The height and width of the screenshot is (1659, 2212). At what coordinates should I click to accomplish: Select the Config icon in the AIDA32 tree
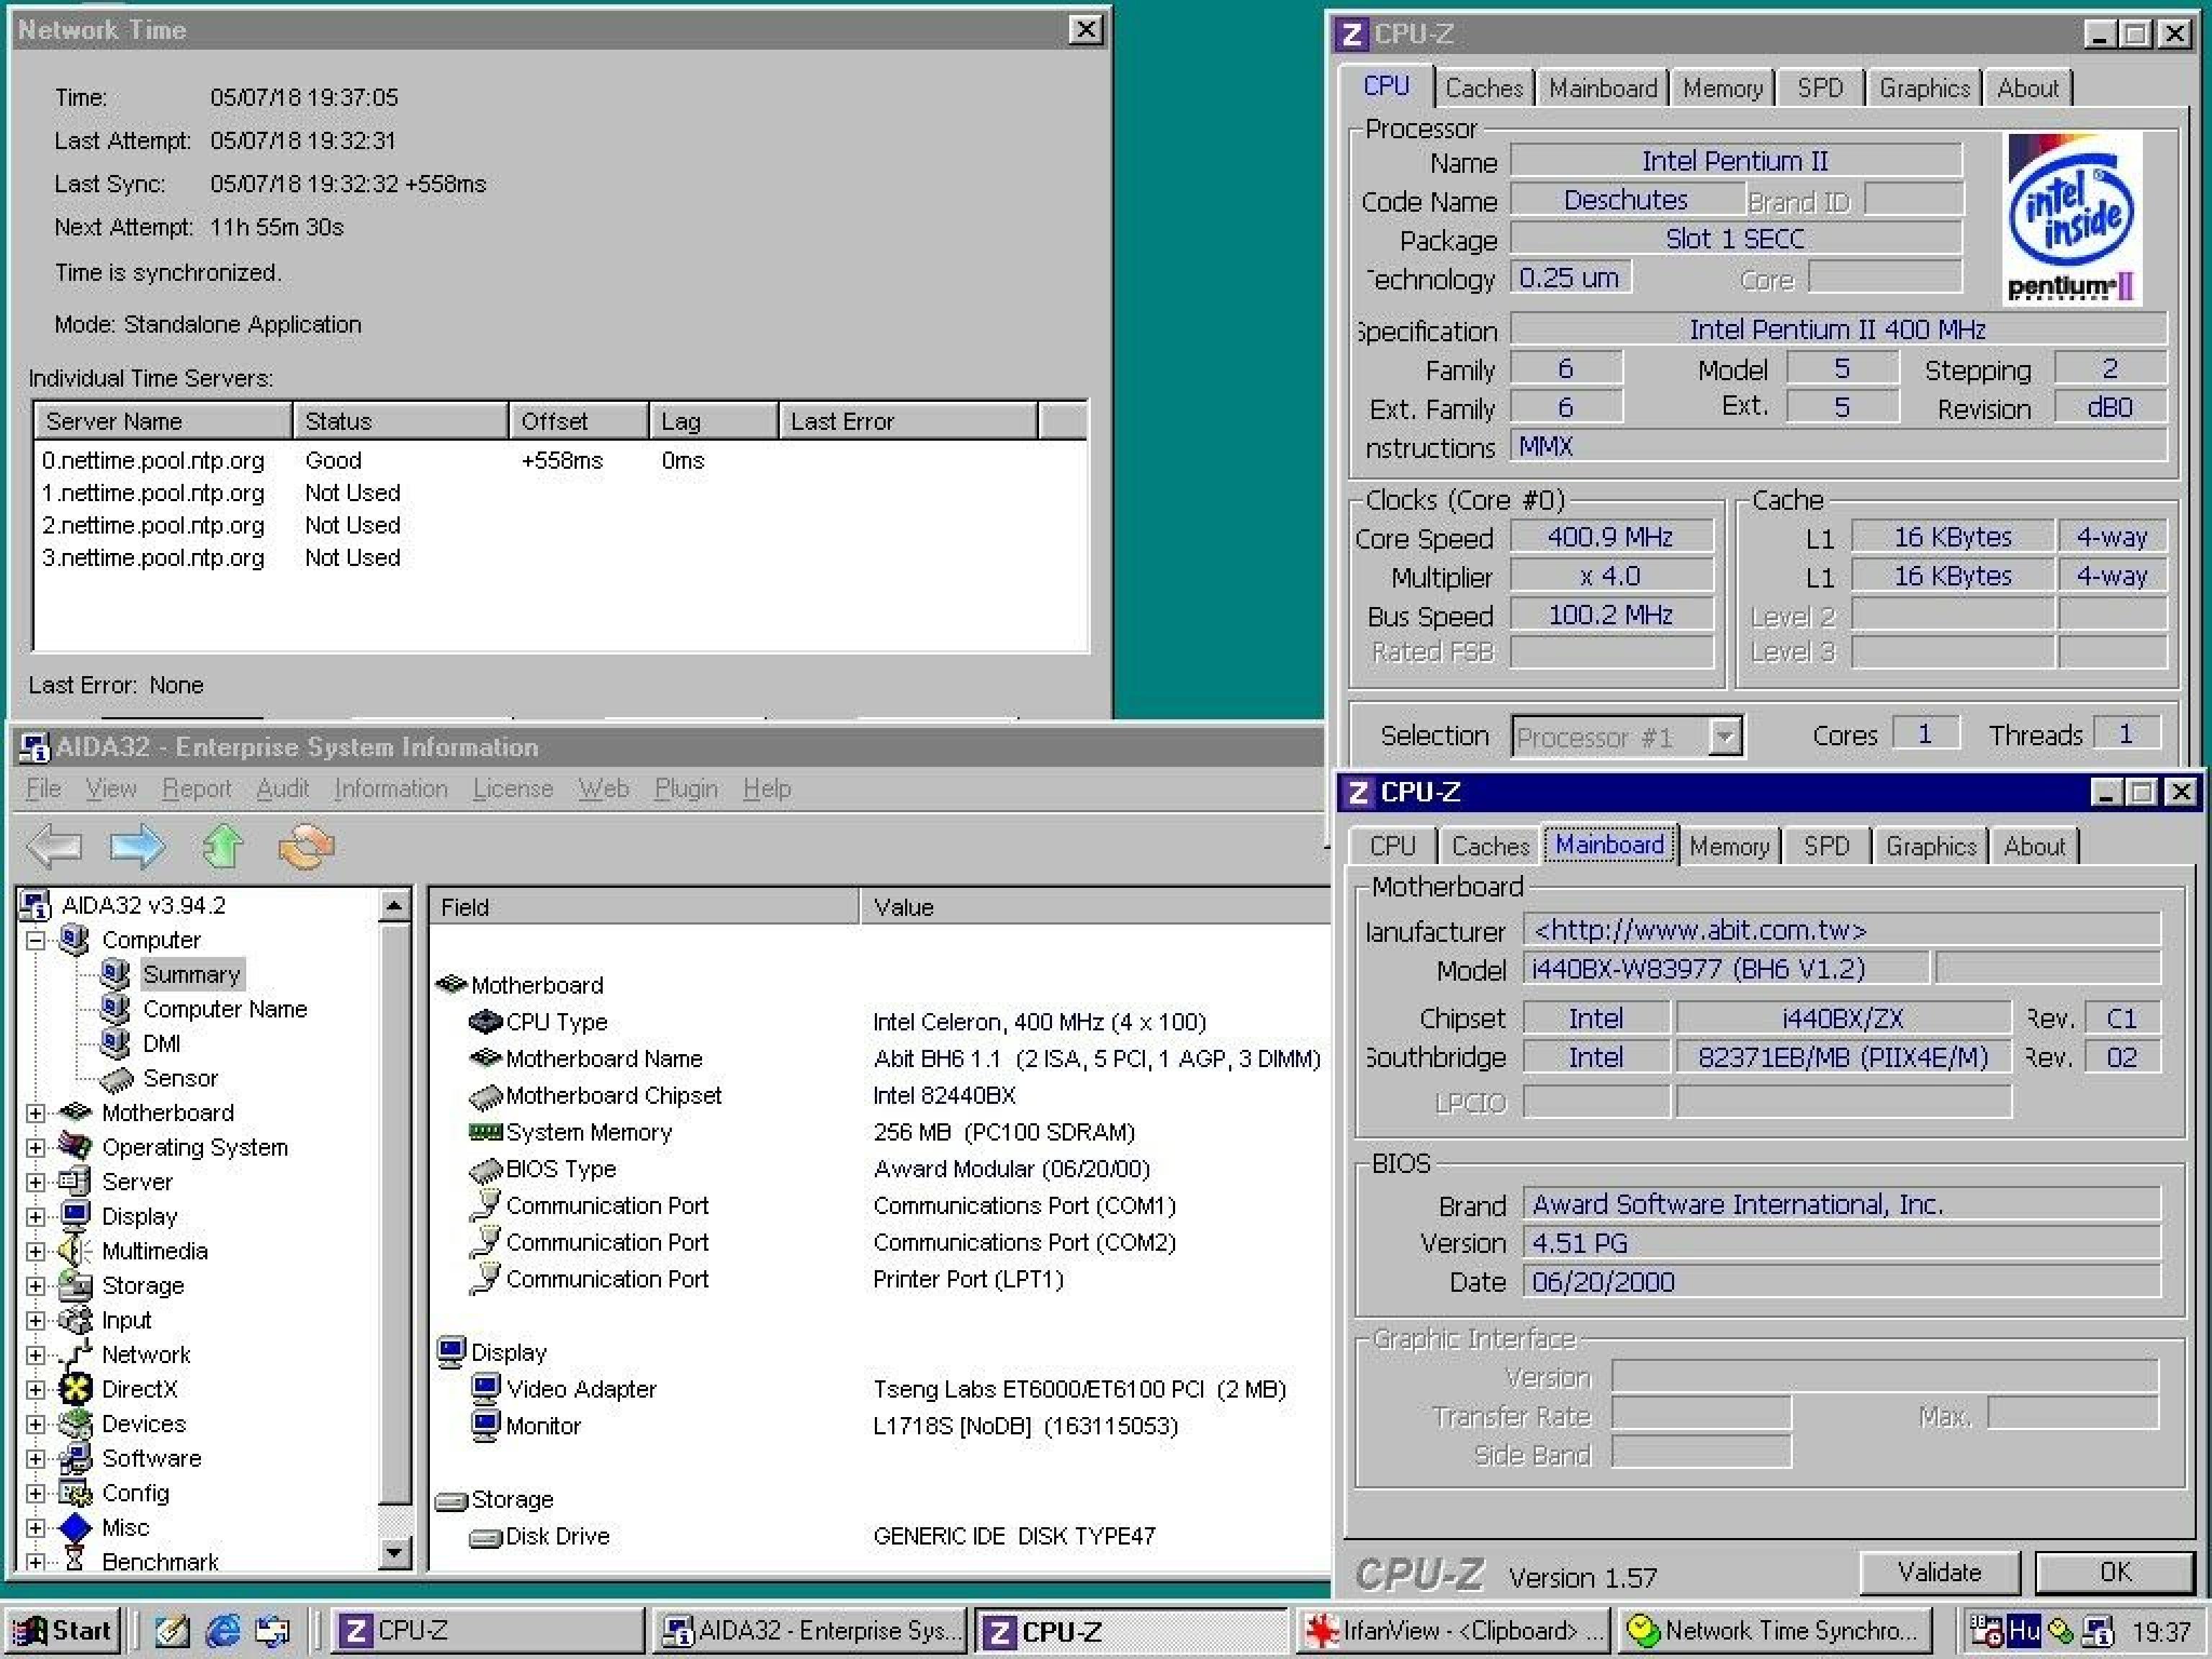[x=75, y=1493]
